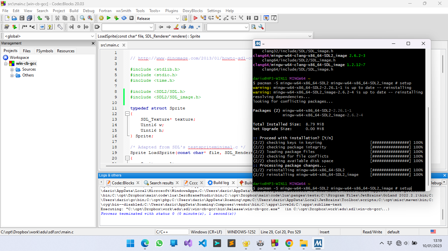Click the Windows Start button
448x251 pixels.
pos(130,243)
